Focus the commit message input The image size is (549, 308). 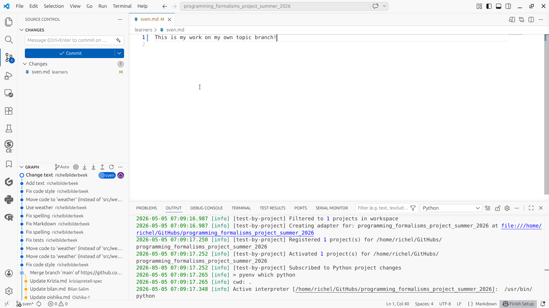(x=70, y=40)
